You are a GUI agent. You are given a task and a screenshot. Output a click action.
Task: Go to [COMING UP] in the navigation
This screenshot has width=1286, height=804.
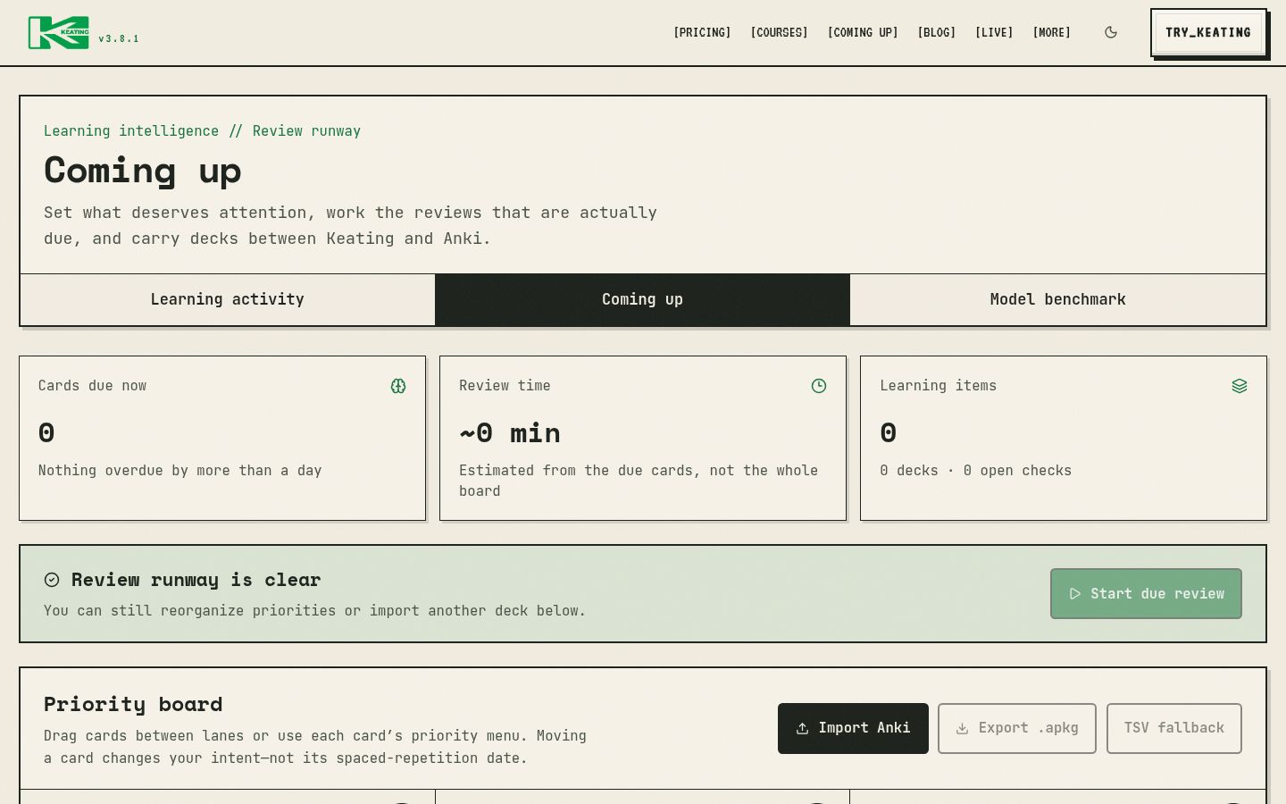863,32
